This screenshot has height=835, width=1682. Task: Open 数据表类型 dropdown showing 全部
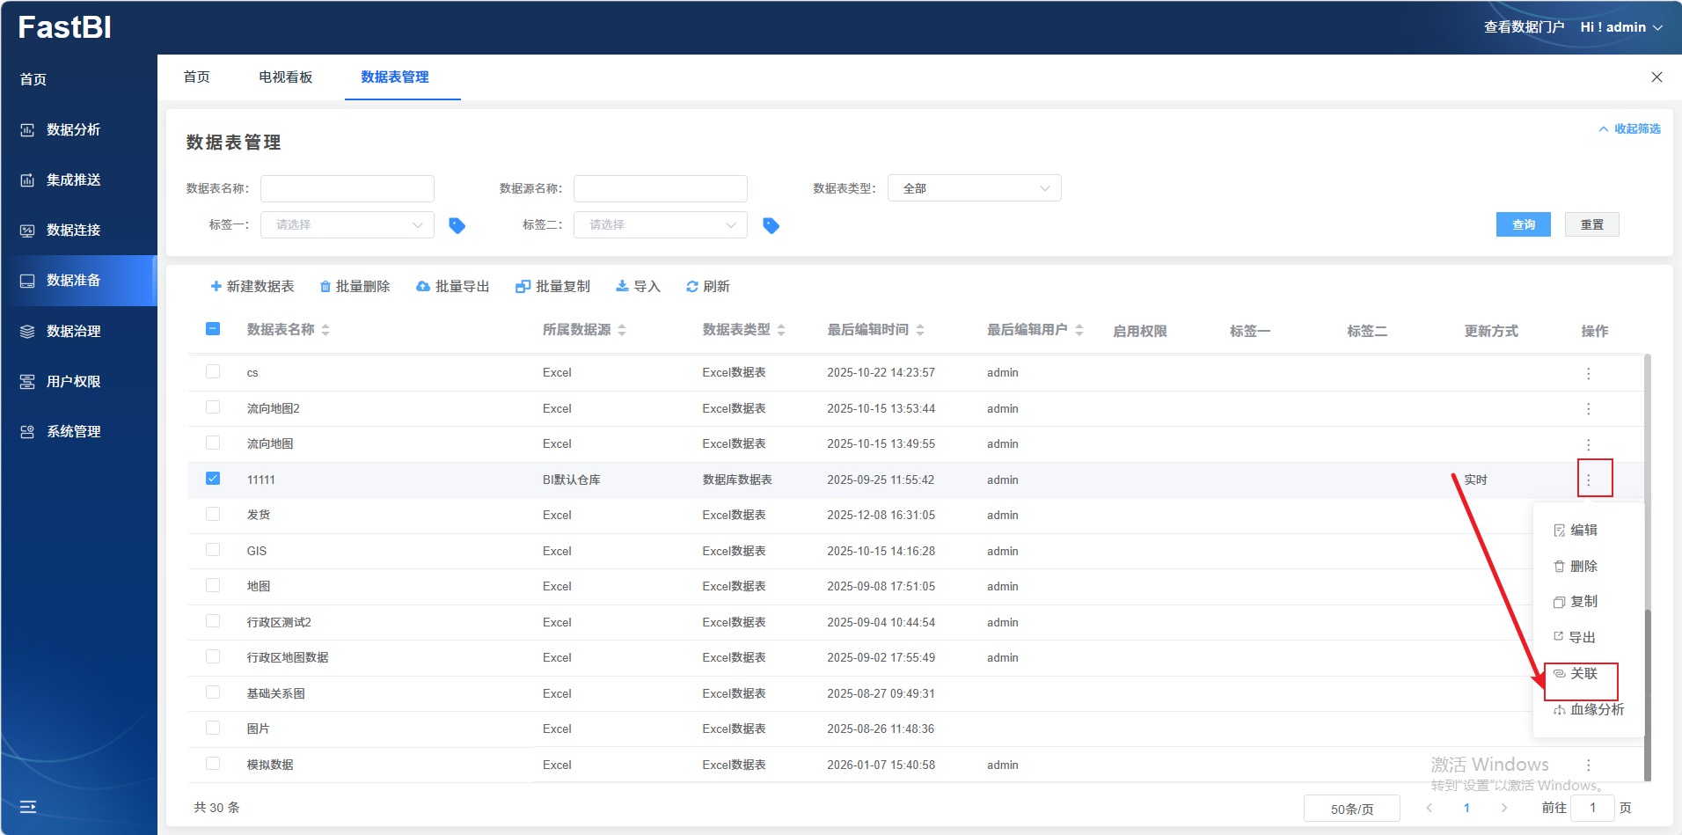click(975, 188)
